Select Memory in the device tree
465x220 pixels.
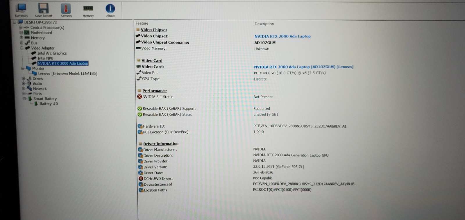point(38,38)
